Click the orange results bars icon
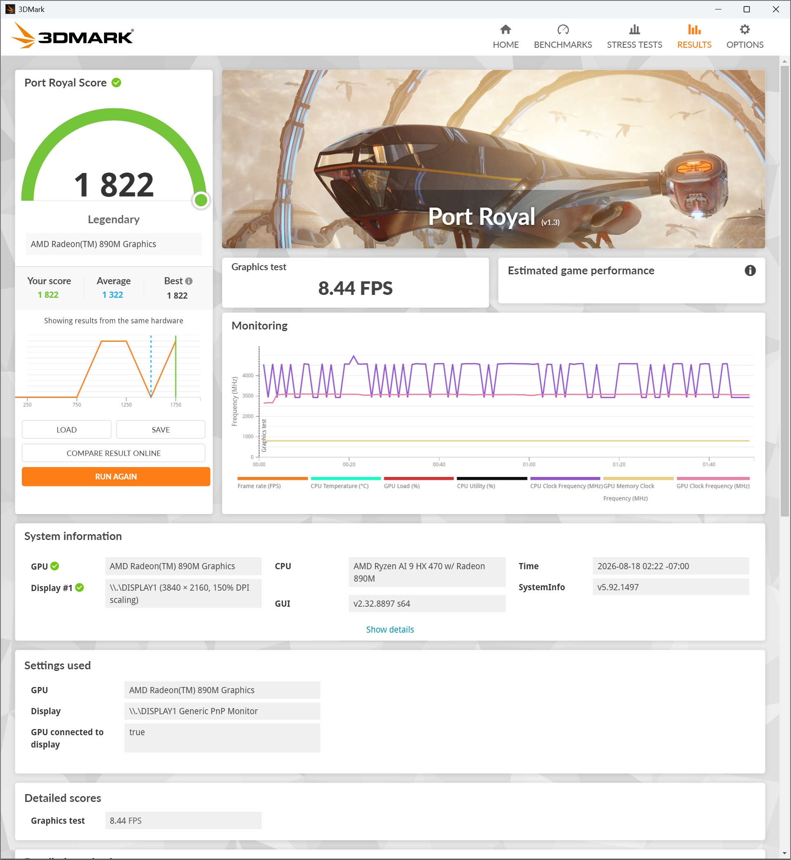The width and height of the screenshot is (791, 860). (x=694, y=30)
